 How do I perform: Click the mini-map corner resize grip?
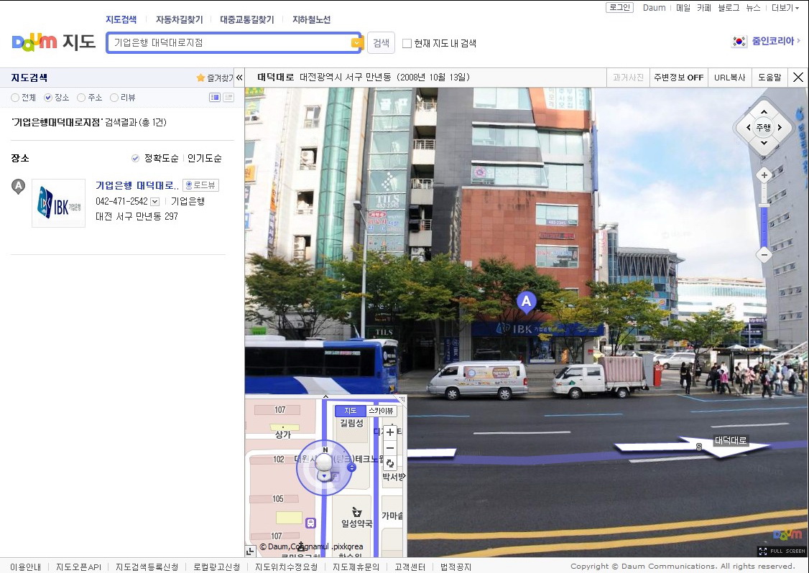pos(402,399)
